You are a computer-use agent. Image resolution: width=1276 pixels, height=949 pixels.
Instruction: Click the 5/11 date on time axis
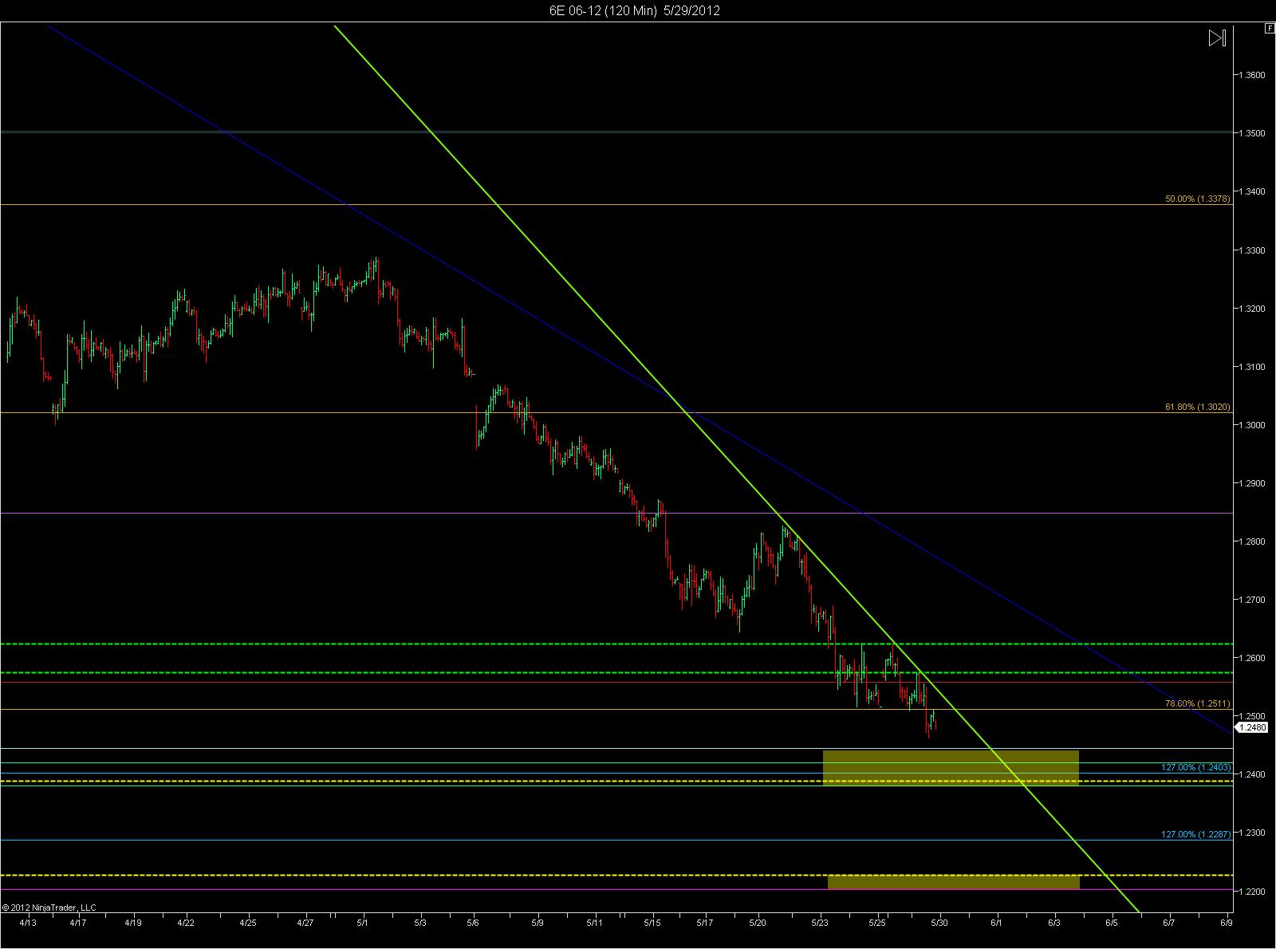click(x=594, y=922)
